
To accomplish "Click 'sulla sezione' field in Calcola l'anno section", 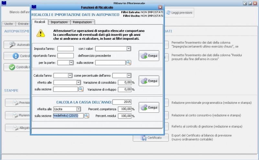I will coord(65,89).
